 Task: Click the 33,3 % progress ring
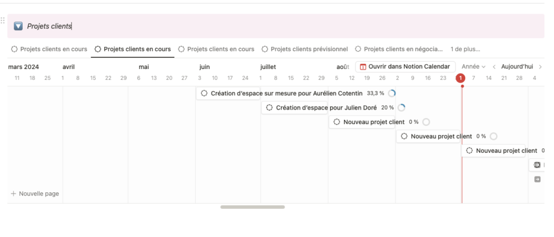392,93
